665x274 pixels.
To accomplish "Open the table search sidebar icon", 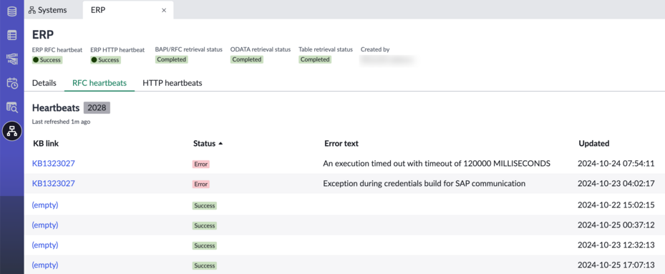I will pos(12,107).
